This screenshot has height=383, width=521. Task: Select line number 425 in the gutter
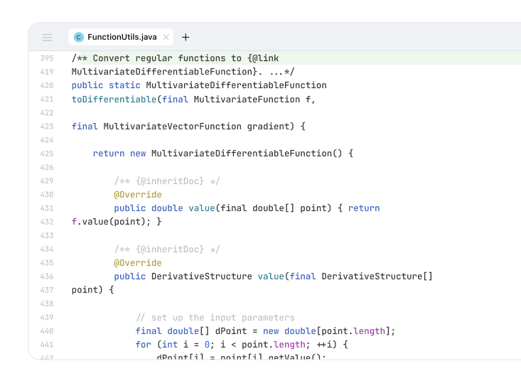[47, 153]
